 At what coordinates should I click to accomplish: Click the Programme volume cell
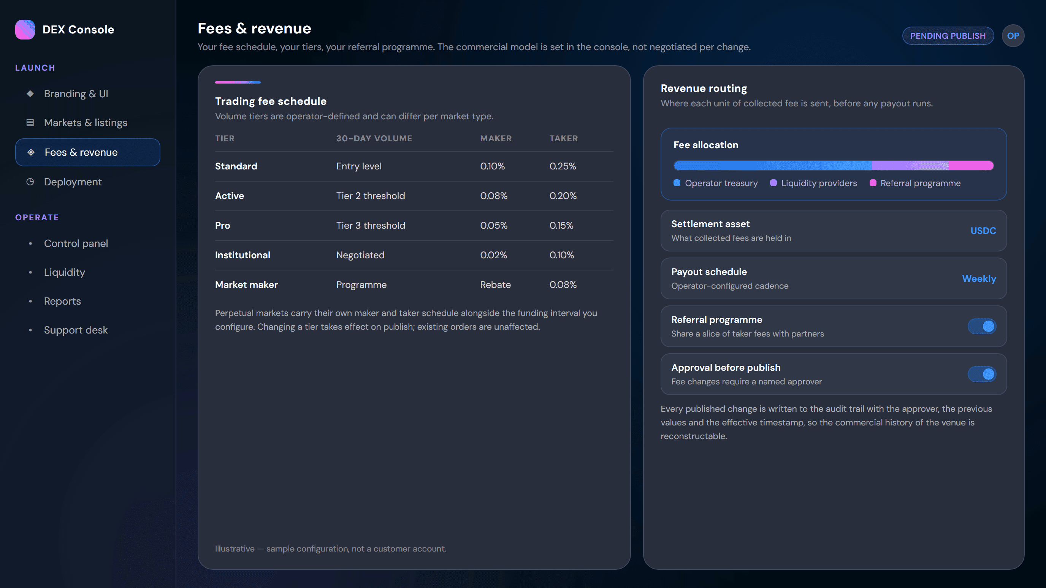tap(361, 285)
